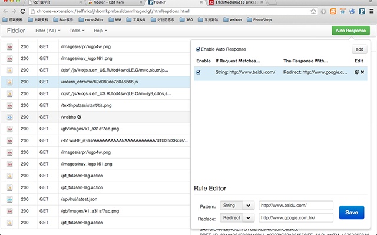
Task: Reload the page with refresh icon
Action: (22, 11)
